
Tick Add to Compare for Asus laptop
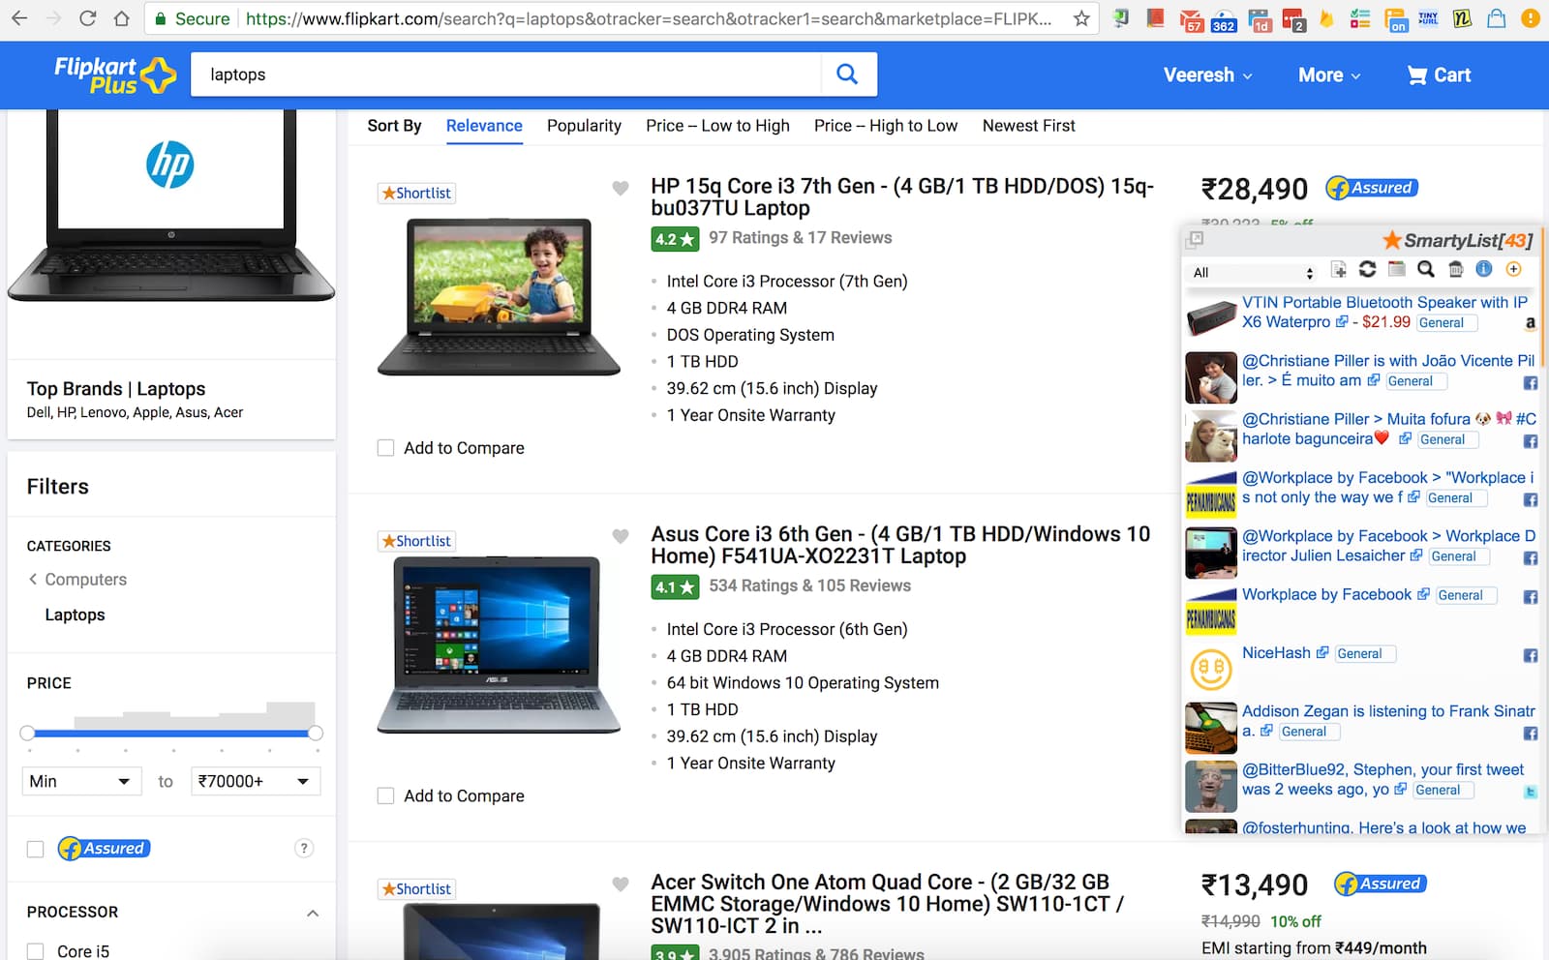click(386, 796)
